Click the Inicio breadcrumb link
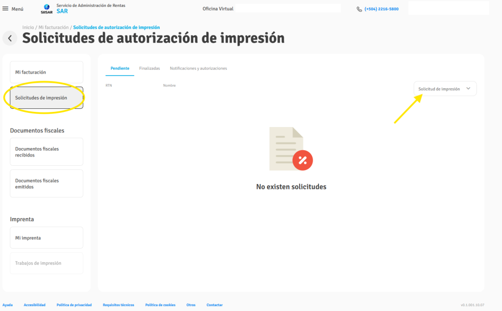The image size is (502, 311). pyautogui.click(x=28, y=27)
